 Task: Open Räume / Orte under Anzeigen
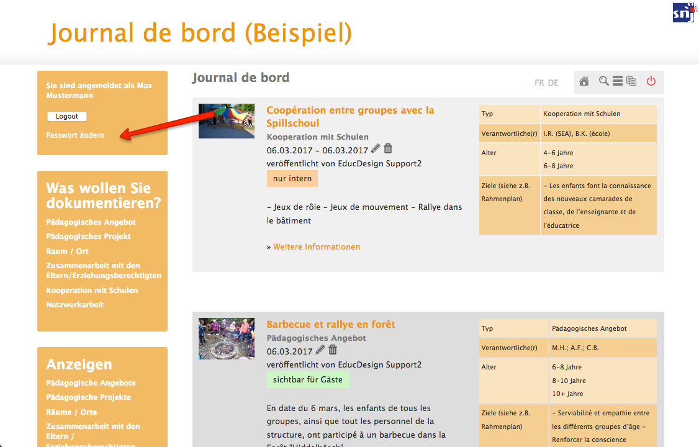pyautogui.click(x=71, y=412)
